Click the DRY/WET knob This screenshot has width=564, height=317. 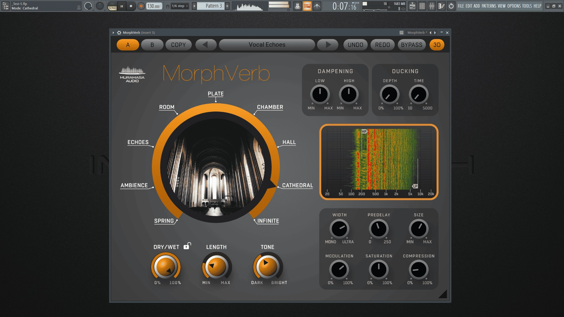(166, 267)
